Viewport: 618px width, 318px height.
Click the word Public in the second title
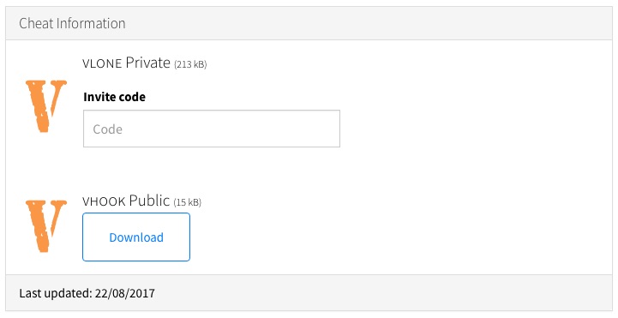tap(149, 201)
